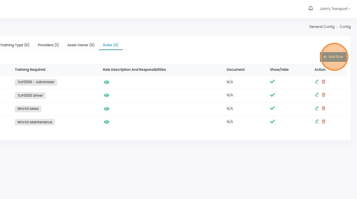Toggle show/hide checkmark for NHVAS Mass

pyautogui.click(x=272, y=108)
